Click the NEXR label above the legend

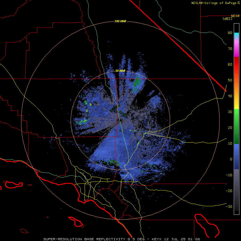(235, 16)
